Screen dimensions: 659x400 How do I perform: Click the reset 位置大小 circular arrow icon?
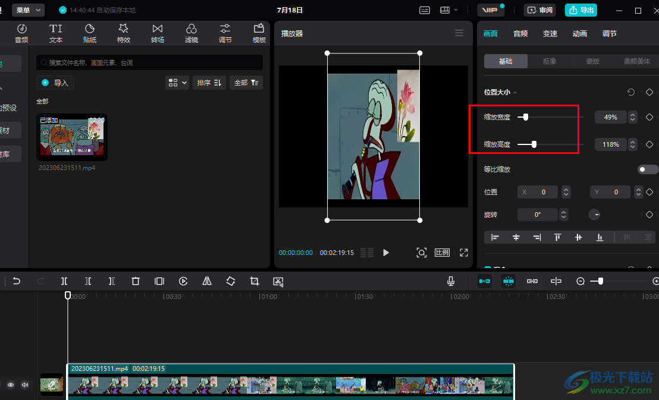coord(631,92)
